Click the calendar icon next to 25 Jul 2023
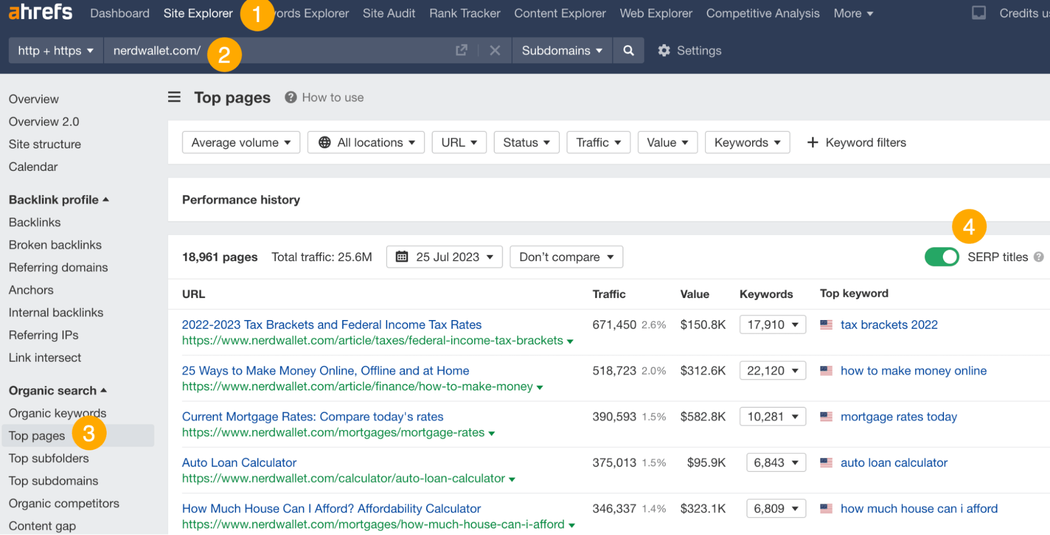The height and width of the screenshot is (535, 1050). click(402, 257)
